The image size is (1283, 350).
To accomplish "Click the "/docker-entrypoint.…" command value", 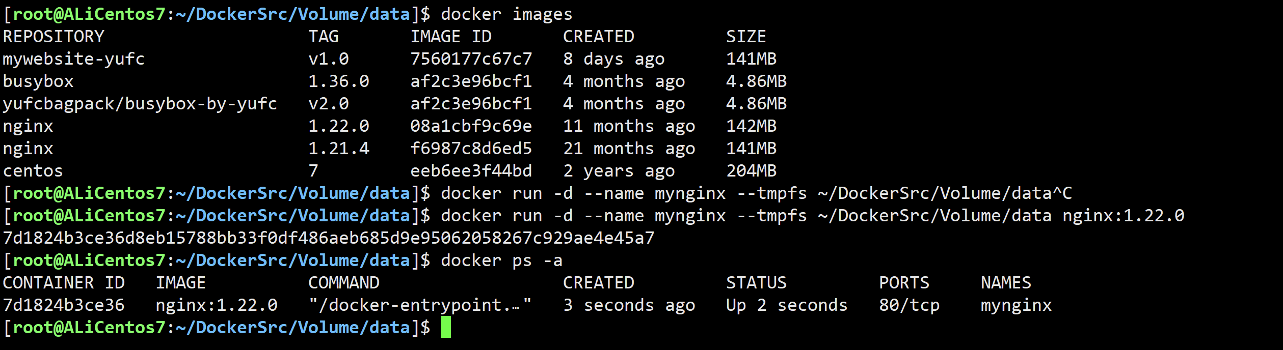I will coord(420,305).
